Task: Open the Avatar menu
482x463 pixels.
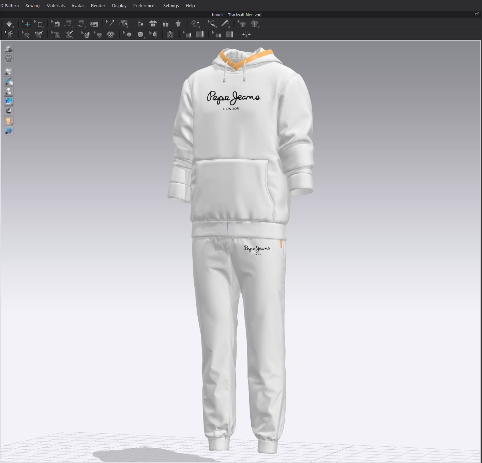Action: tap(78, 6)
